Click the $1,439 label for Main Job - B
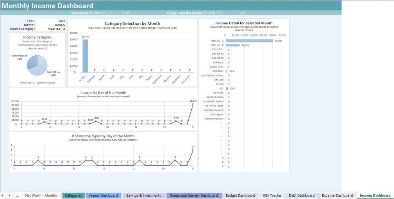 pyautogui.click(x=245, y=46)
